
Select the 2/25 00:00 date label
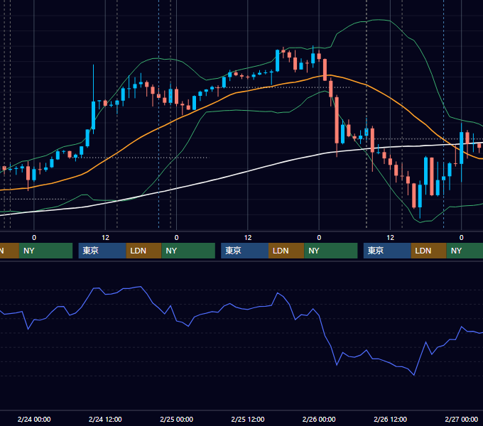point(176,419)
